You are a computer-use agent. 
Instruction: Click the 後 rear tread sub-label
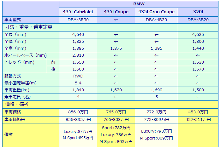(53, 69)
